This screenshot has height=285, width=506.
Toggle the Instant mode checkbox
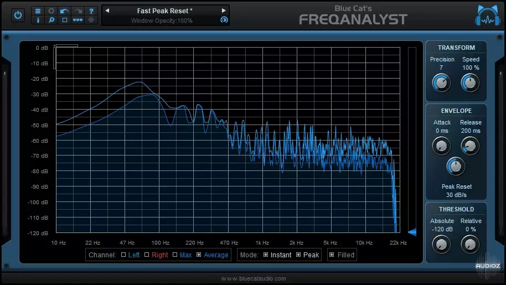point(266,255)
